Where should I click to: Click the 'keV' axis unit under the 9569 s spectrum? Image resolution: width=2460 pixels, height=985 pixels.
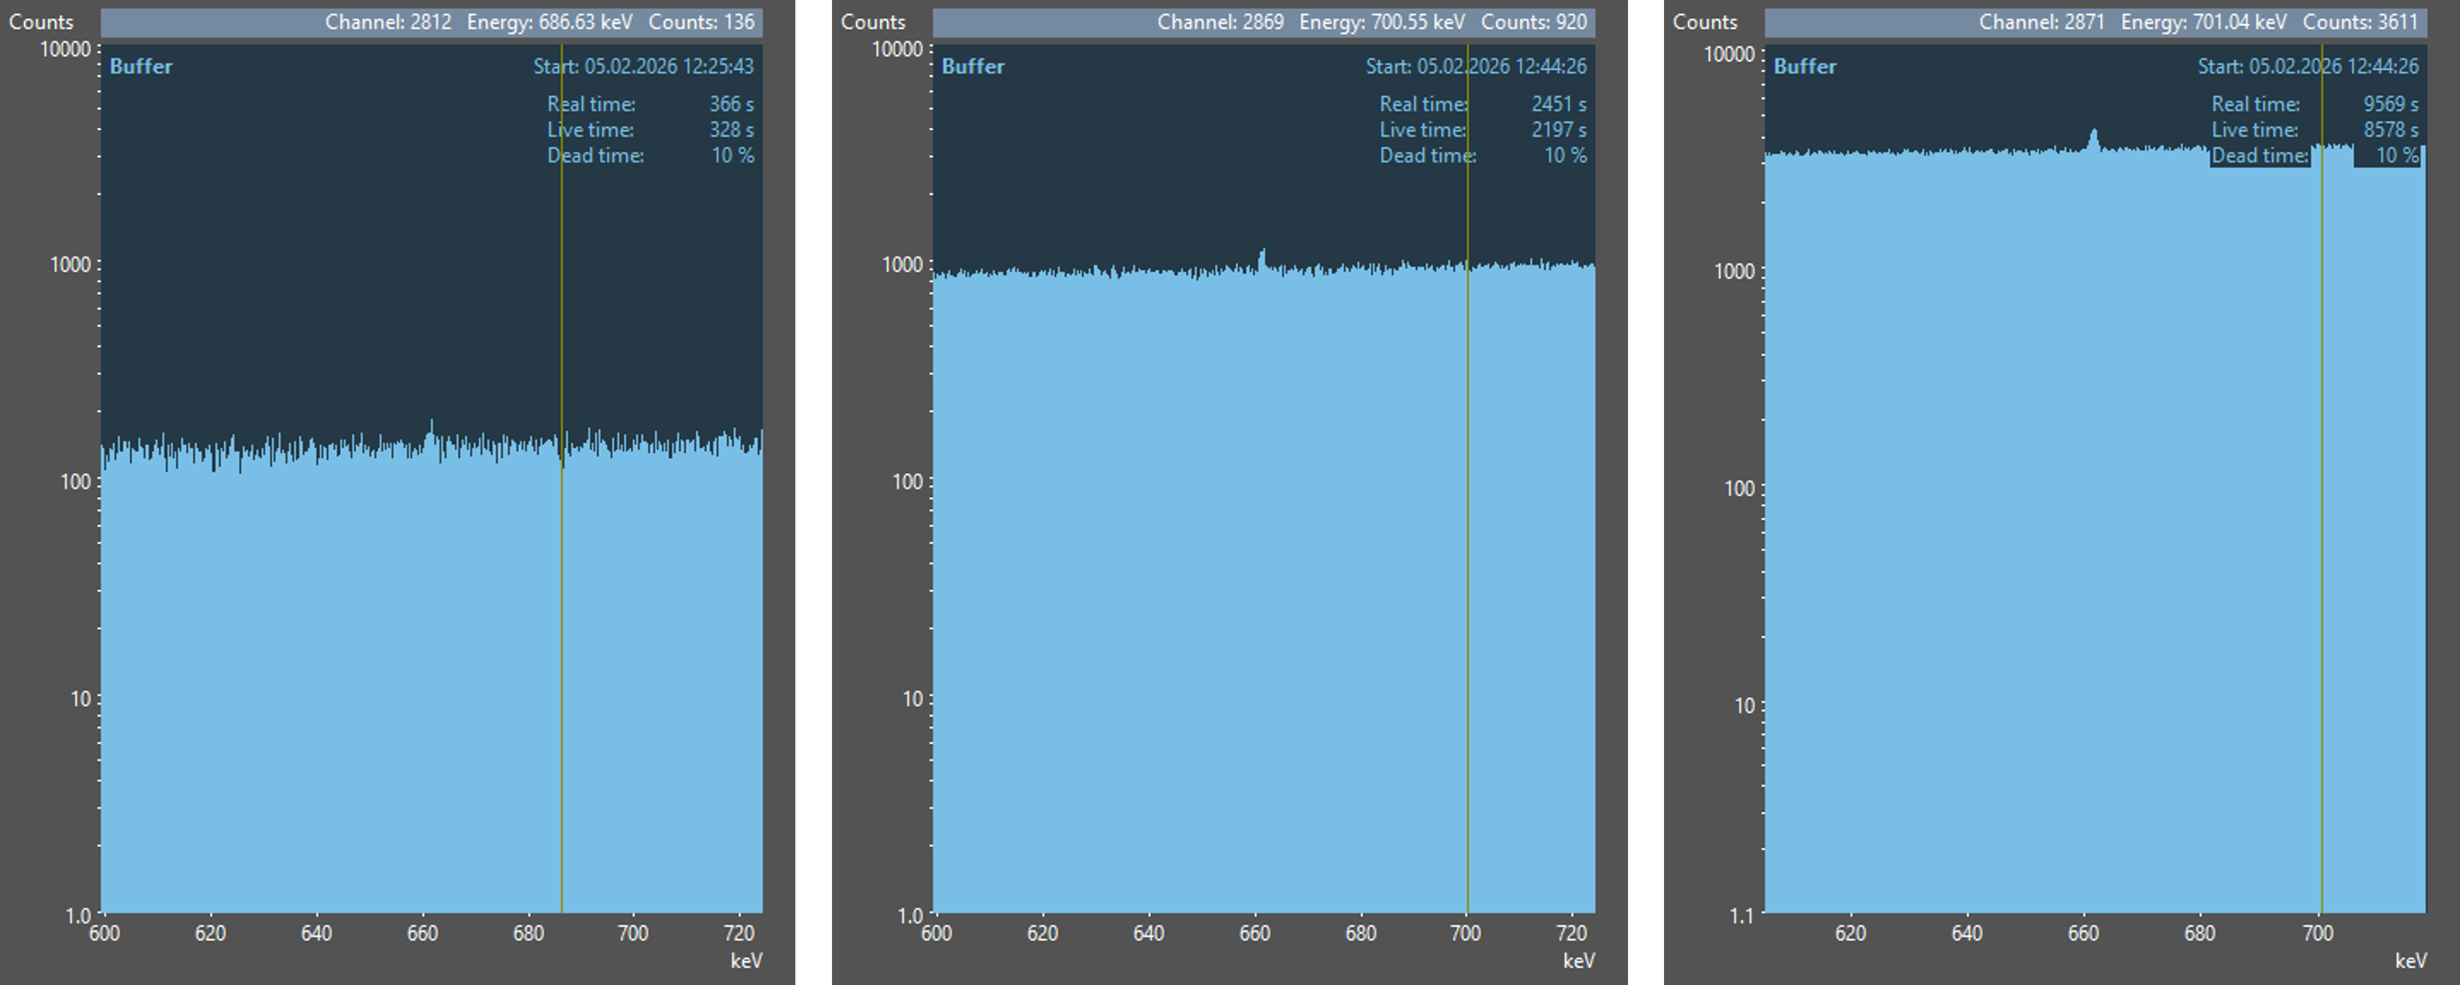click(2410, 961)
